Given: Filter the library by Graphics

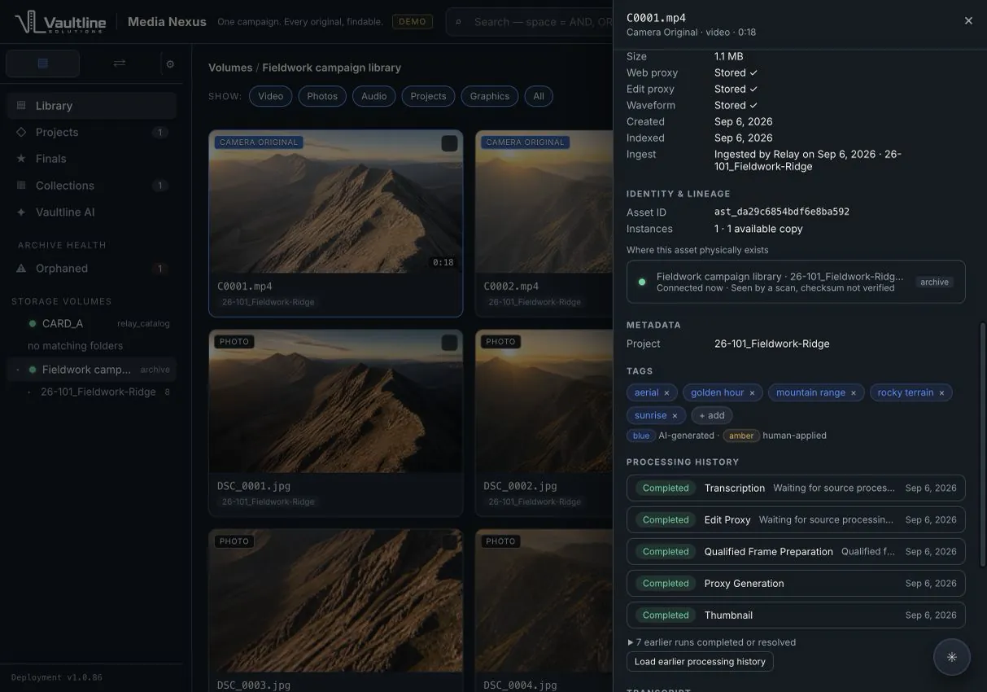Looking at the screenshot, I should pyautogui.click(x=490, y=96).
